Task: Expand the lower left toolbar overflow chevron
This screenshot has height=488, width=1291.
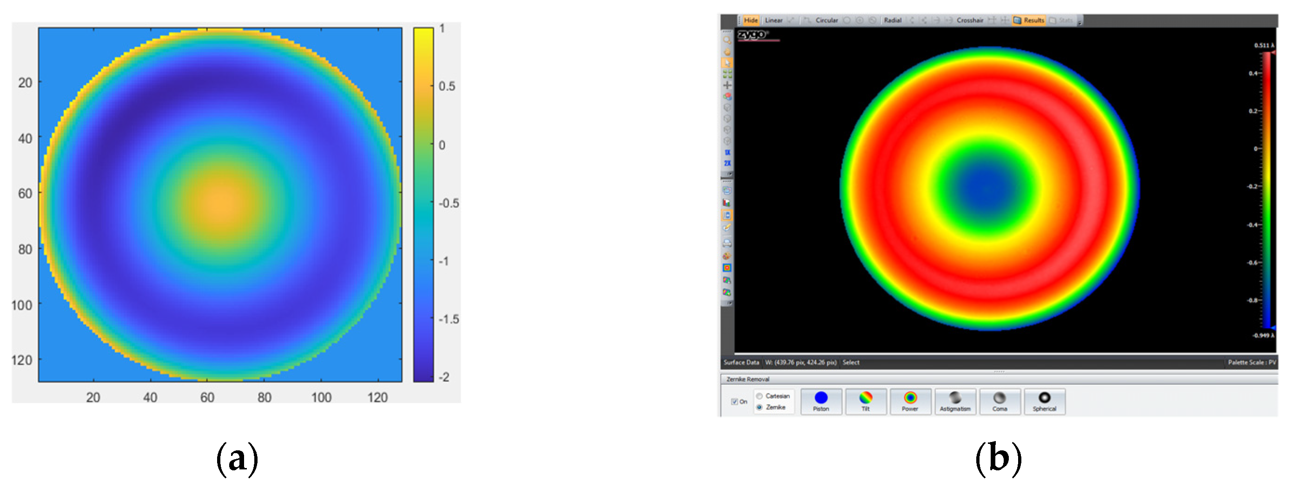Action: pyautogui.click(x=730, y=303)
